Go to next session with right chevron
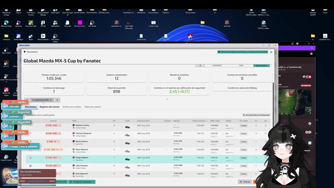The height and width of the screenshot is (188, 334). pyautogui.click(x=57, y=100)
